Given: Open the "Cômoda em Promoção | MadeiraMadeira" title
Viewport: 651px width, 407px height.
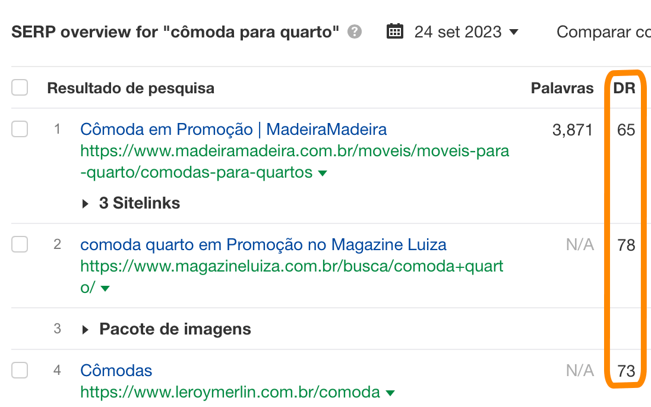Looking at the screenshot, I should 233,129.
